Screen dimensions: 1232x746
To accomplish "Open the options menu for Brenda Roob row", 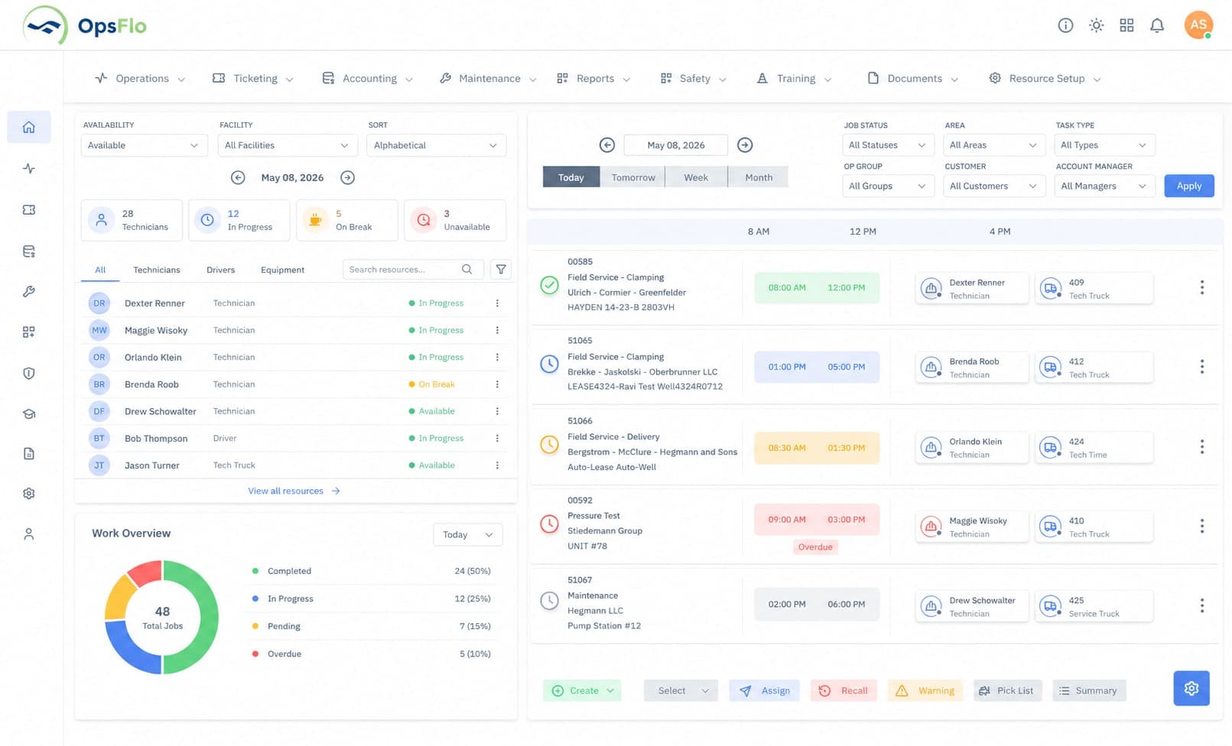I will tap(497, 384).
